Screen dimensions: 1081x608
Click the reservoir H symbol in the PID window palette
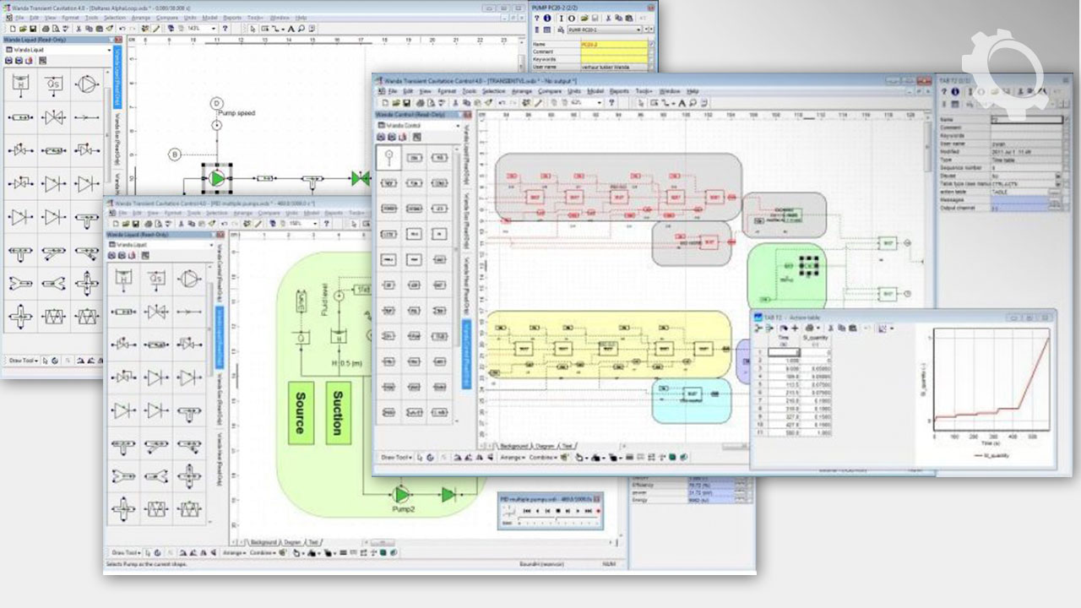point(123,279)
